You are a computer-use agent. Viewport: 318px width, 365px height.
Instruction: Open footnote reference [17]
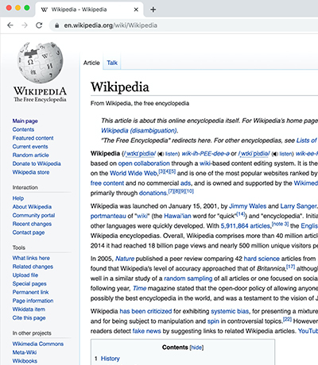(291, 267)
